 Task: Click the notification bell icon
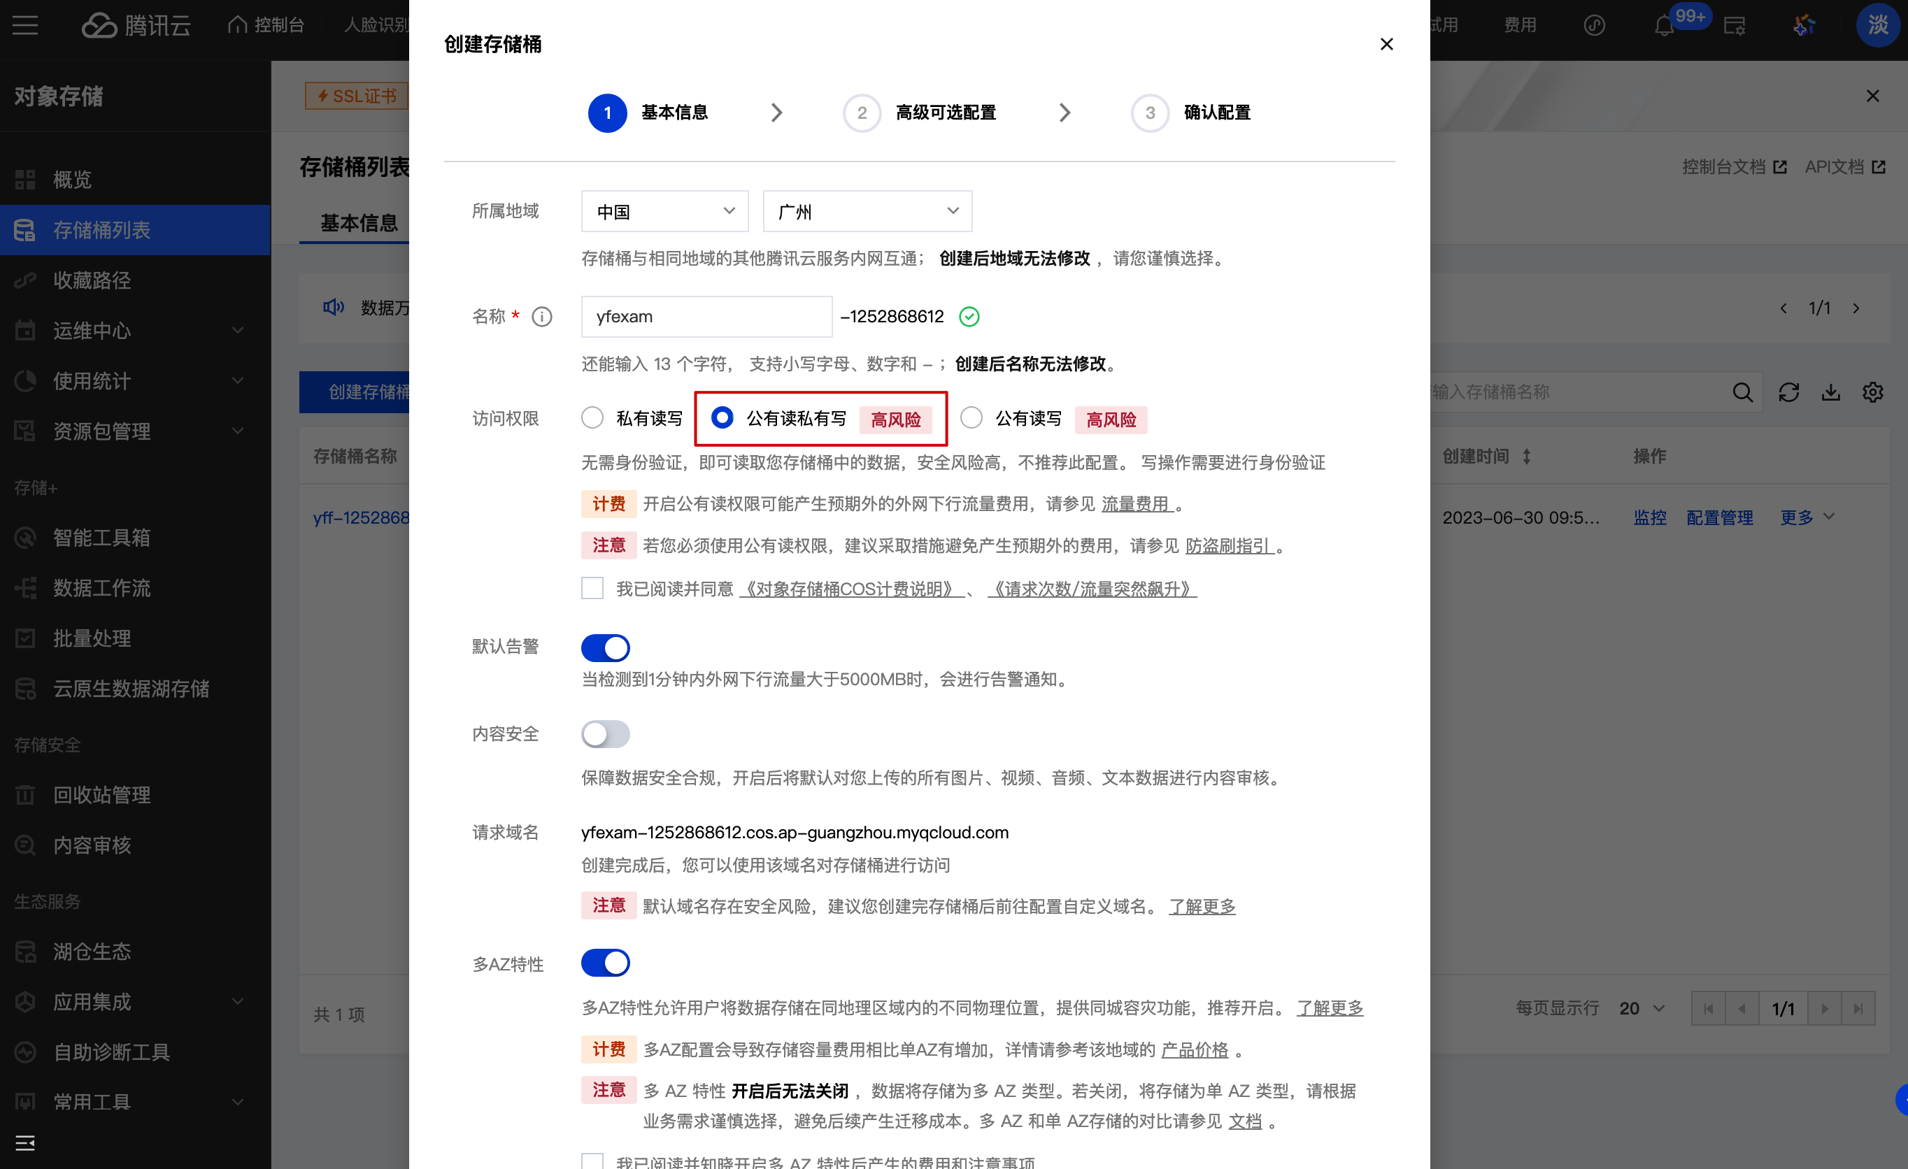(x=1663, y=27)
